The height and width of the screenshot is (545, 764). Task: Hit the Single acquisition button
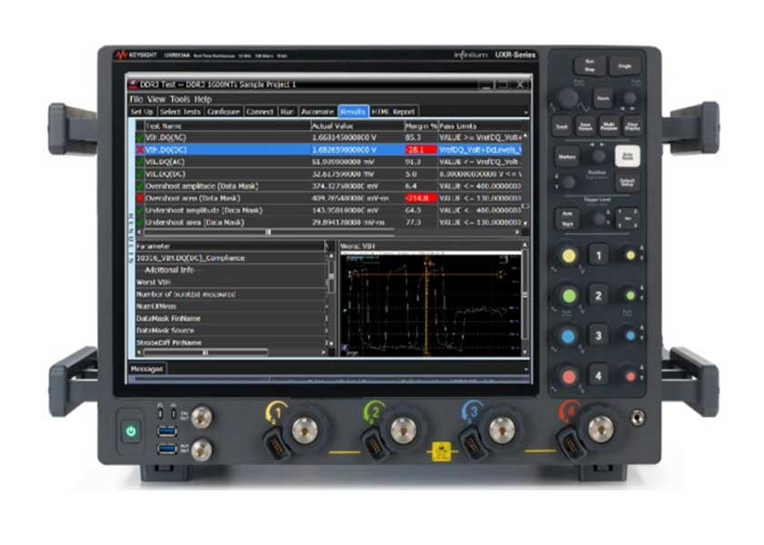pos(625,65)
